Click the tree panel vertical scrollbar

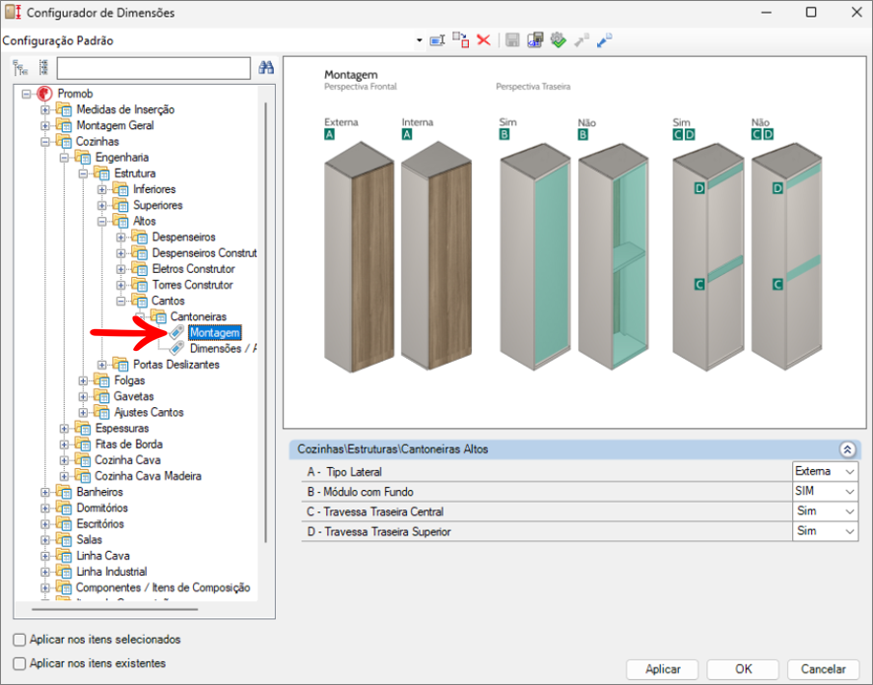(x=266, y=323)
